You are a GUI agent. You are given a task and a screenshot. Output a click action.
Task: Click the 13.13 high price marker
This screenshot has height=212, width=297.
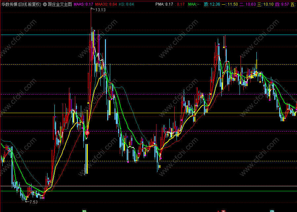click(x=100, y=10)
